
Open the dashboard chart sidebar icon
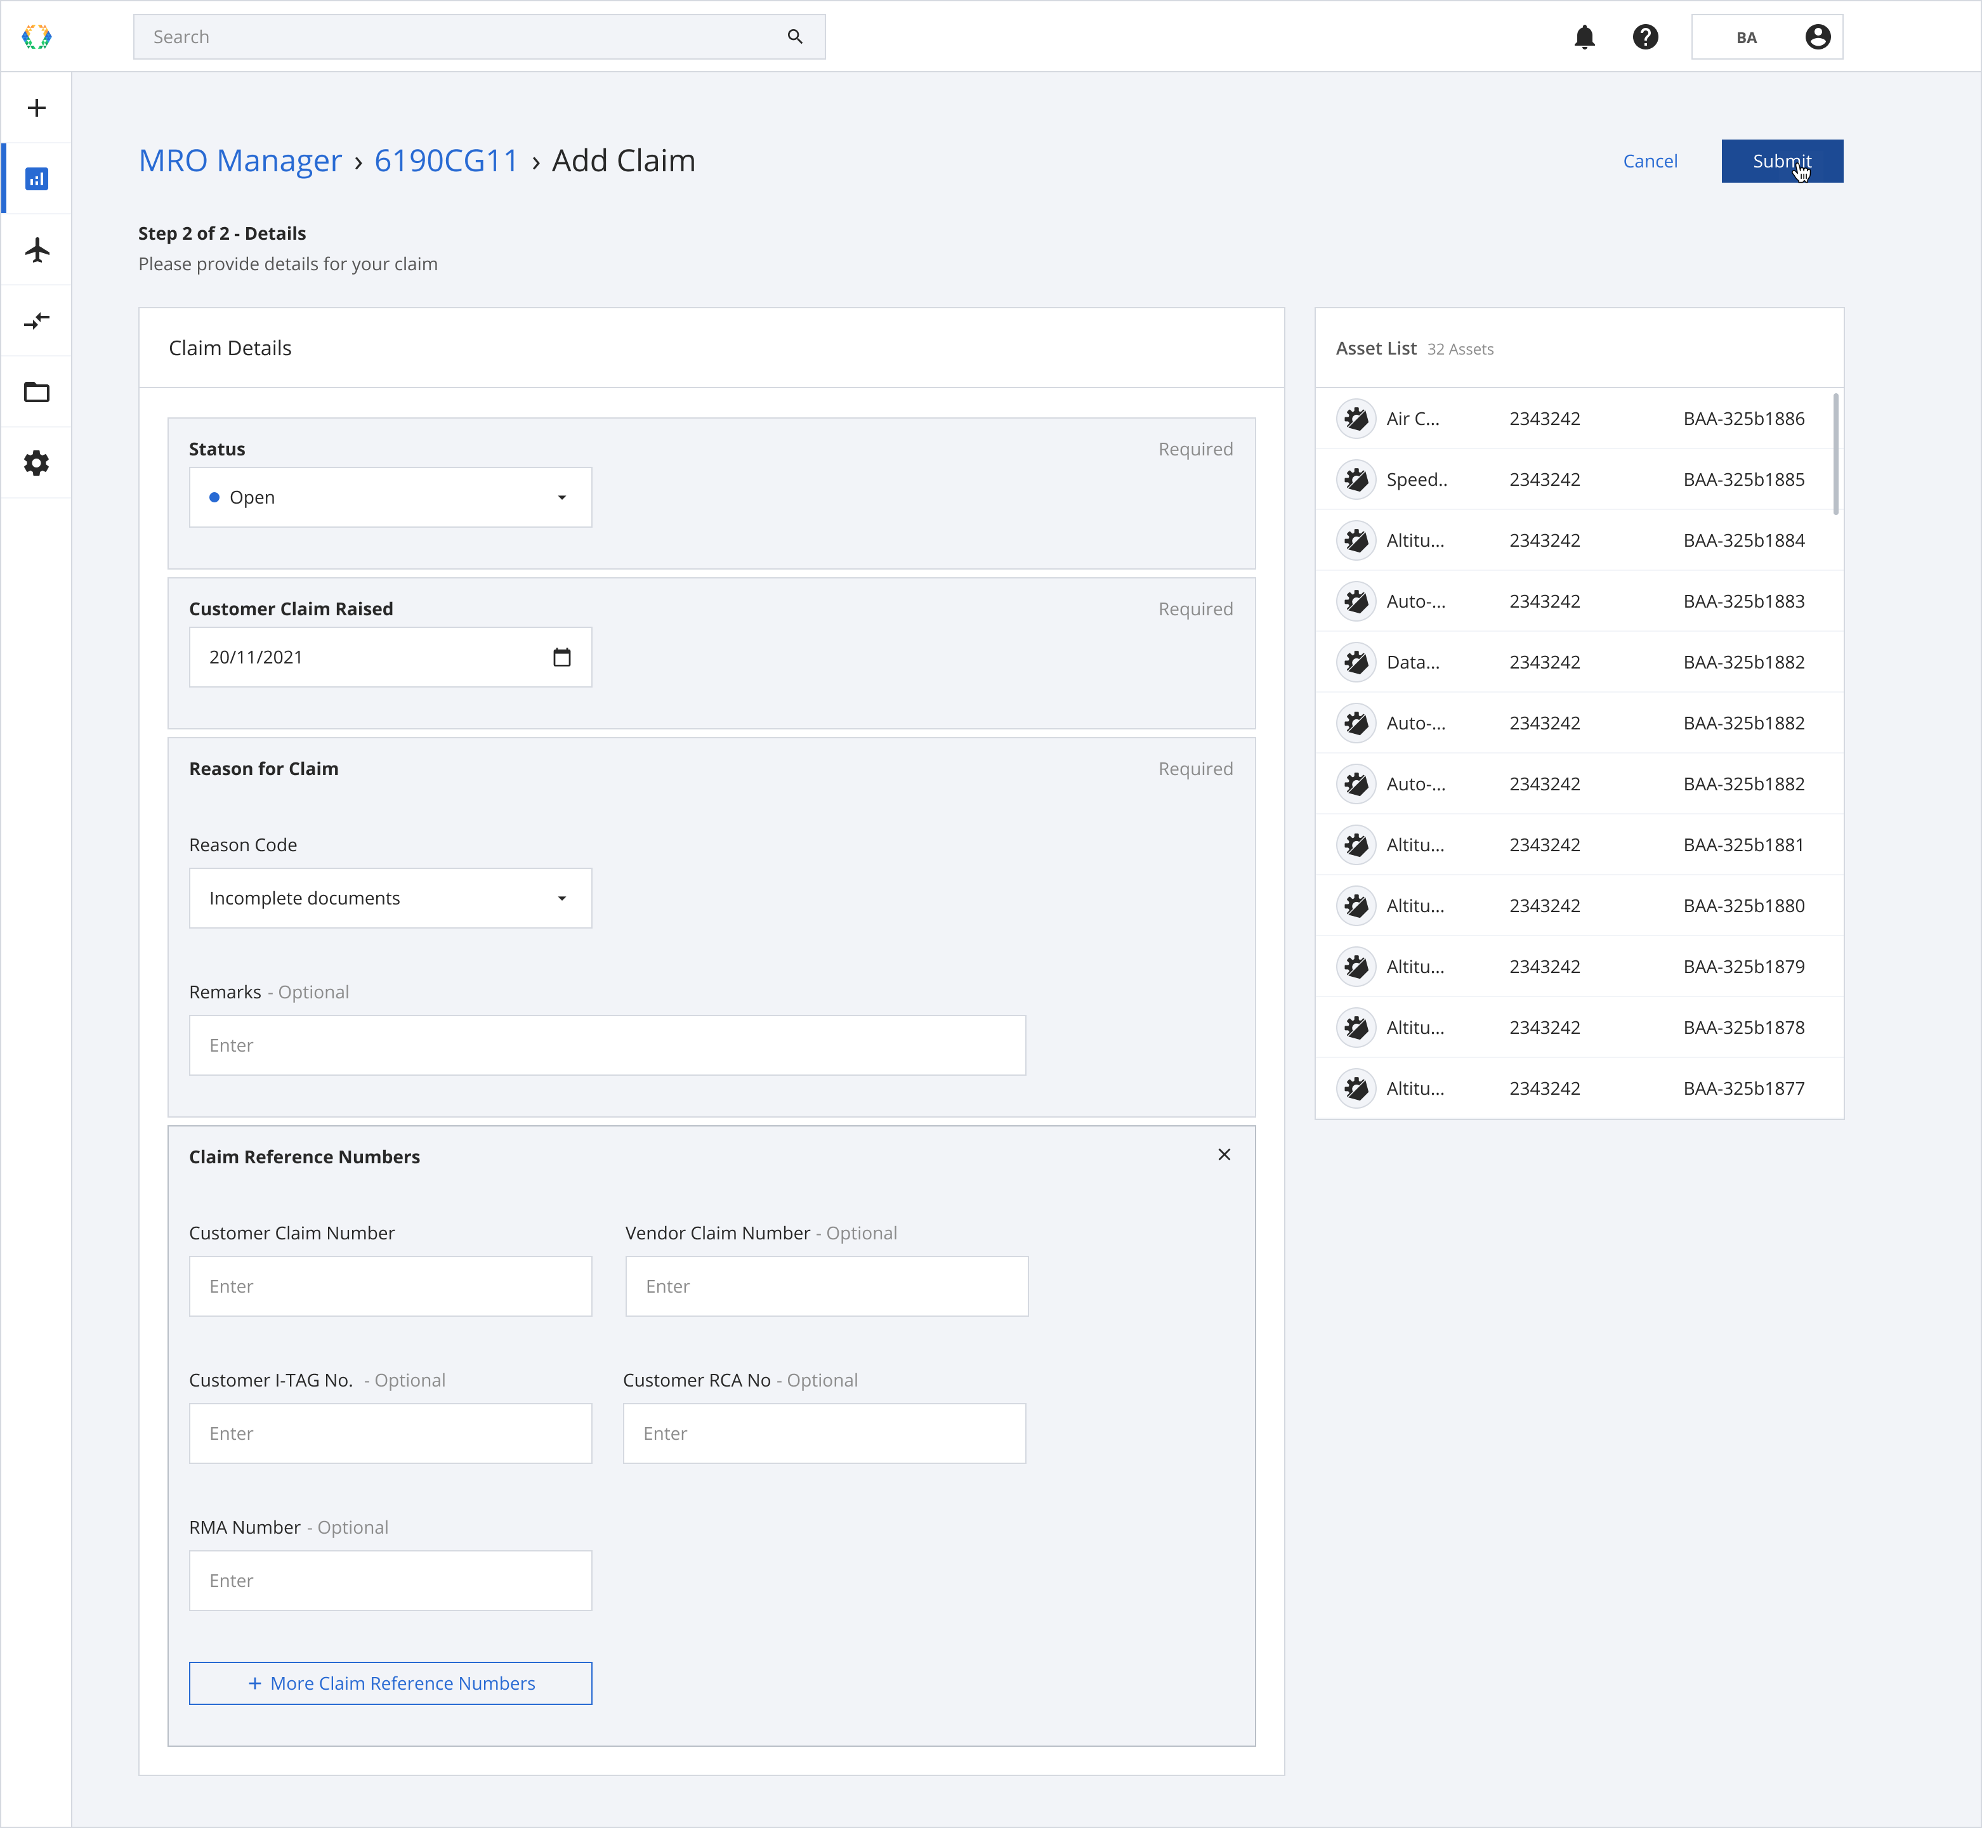(37, 179)
